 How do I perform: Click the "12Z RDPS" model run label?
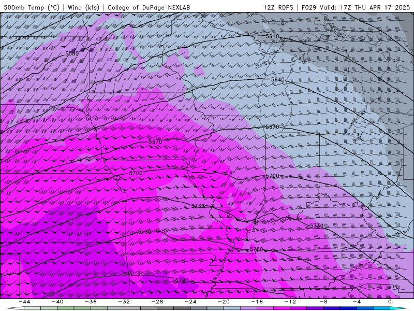pos(278,7)
